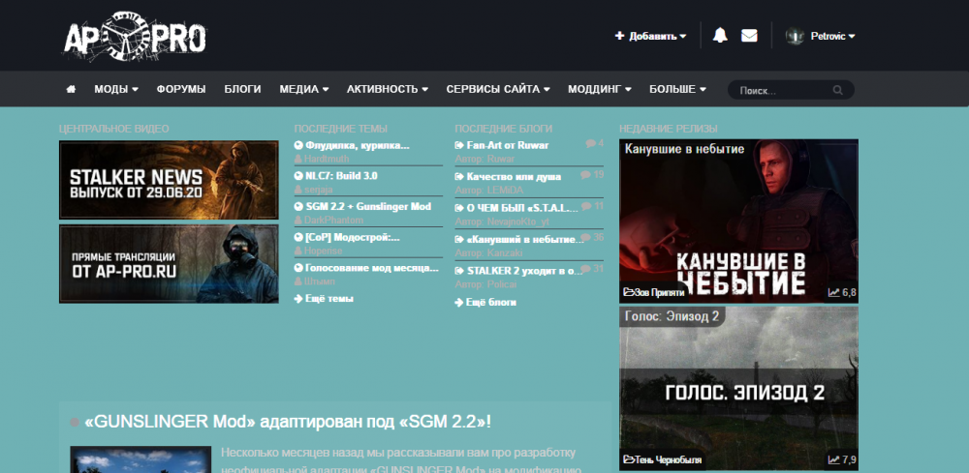969x473 pixels.
Task: Click author name Штымп
Action: [x=320, y=281]
